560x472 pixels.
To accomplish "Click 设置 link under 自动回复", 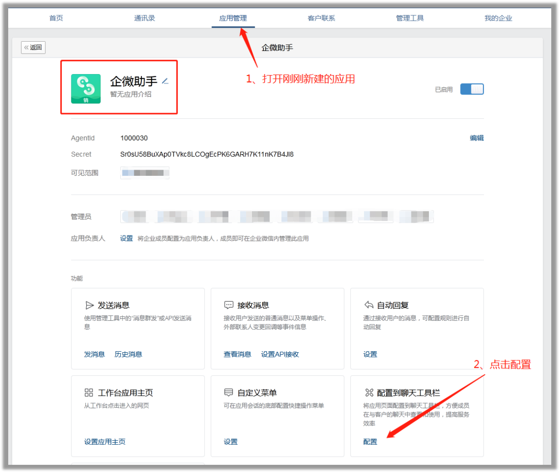I will 370,354.
